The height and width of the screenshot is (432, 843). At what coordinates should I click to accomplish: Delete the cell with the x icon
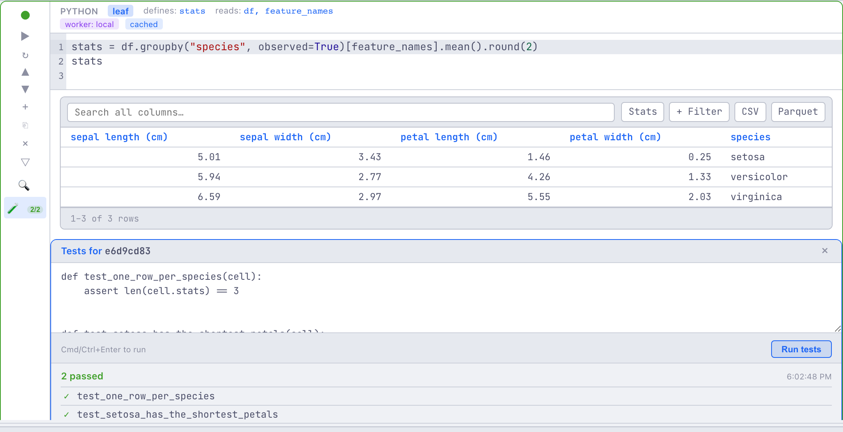click(25, 143)
